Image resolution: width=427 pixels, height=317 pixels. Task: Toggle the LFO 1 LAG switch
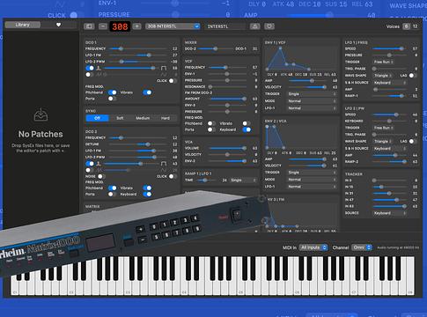click(x=413, y=76)
